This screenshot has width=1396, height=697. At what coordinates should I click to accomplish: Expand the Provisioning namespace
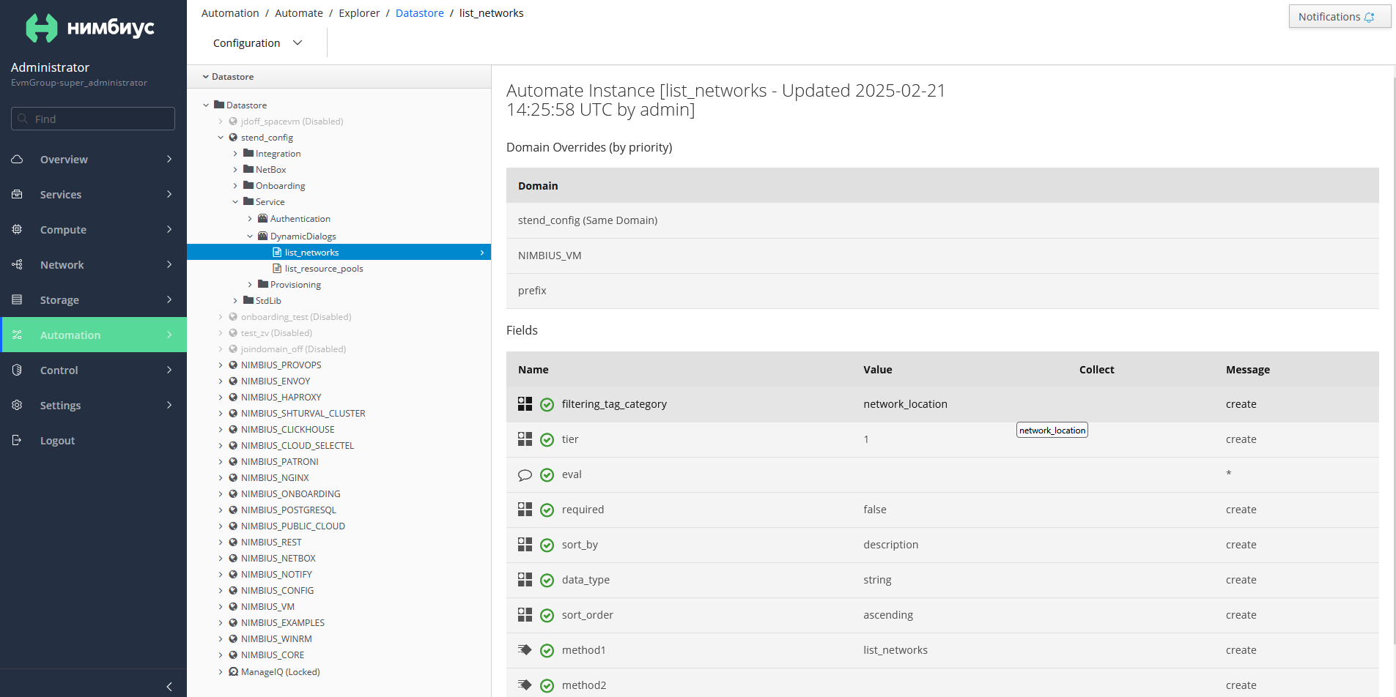250,284
